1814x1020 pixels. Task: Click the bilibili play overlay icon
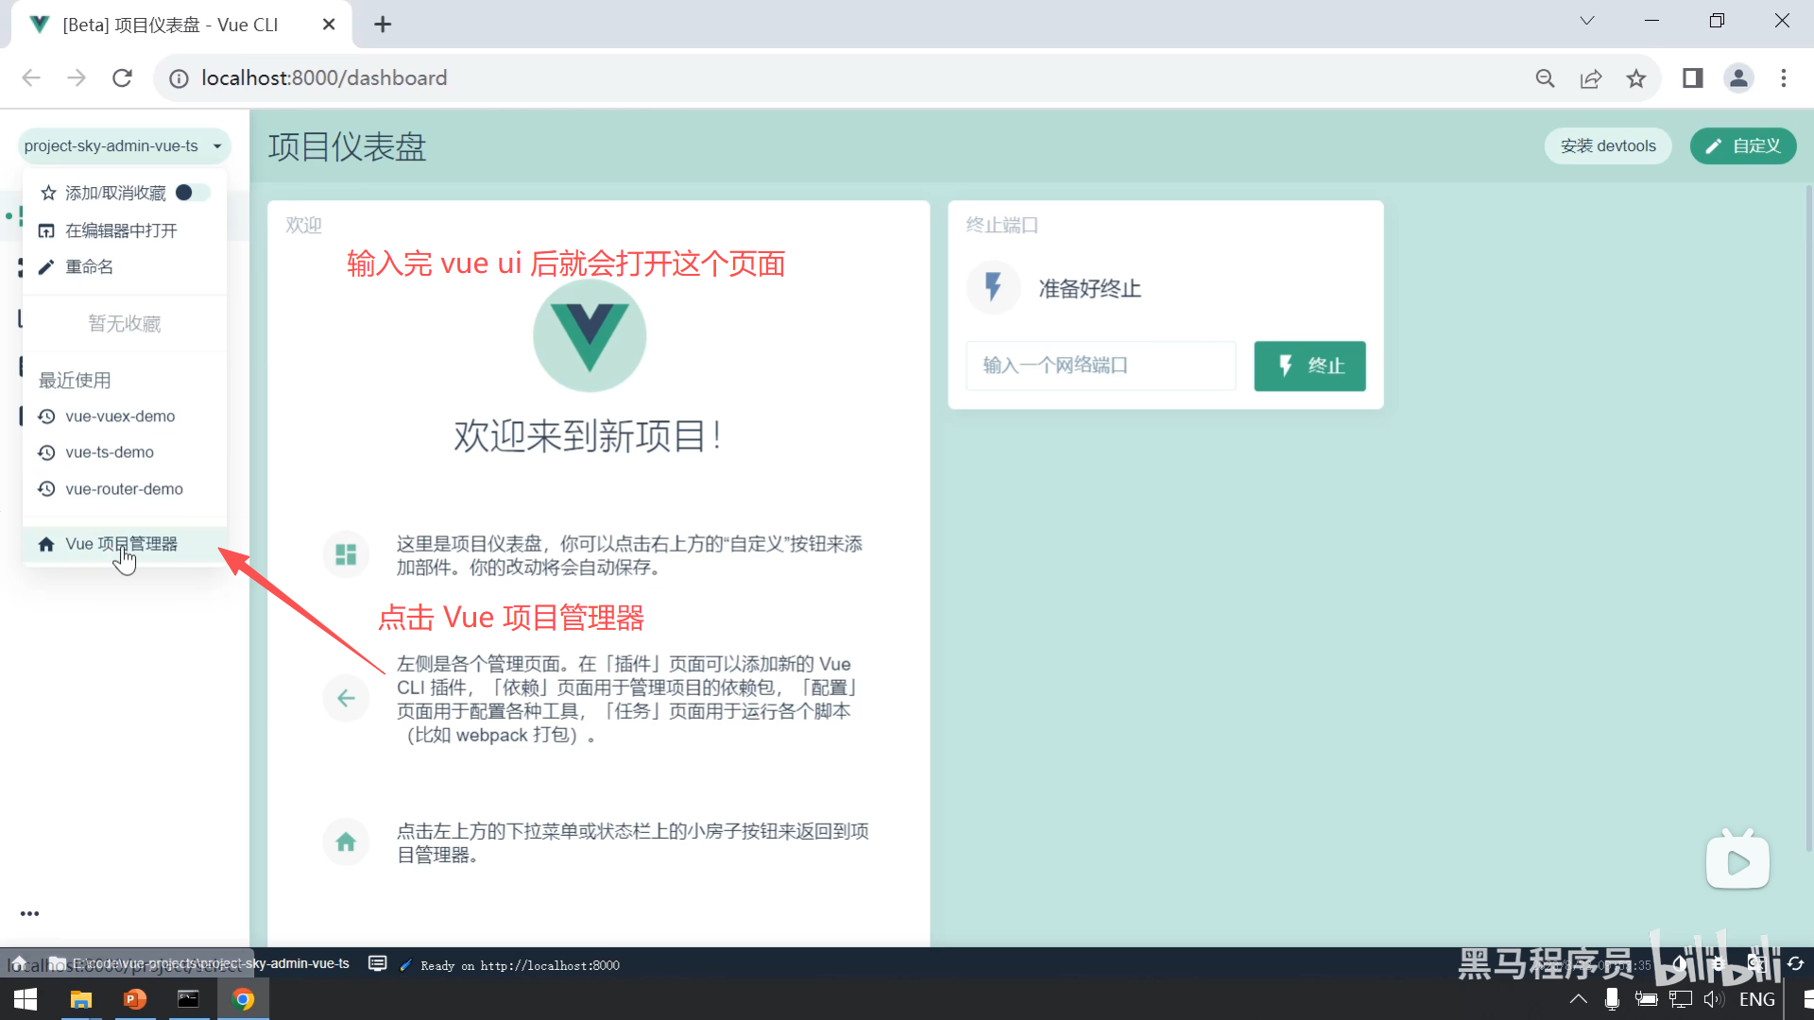[1737, 861]
